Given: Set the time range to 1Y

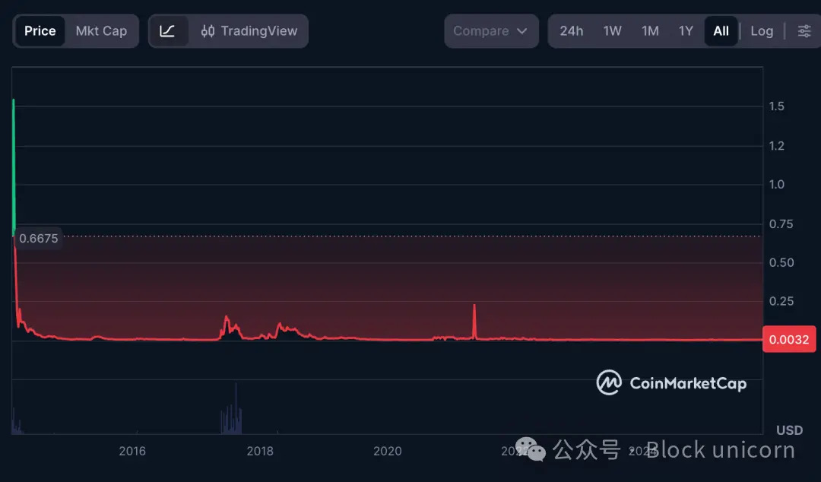Looking at the screenshot, I should [686, 31].
